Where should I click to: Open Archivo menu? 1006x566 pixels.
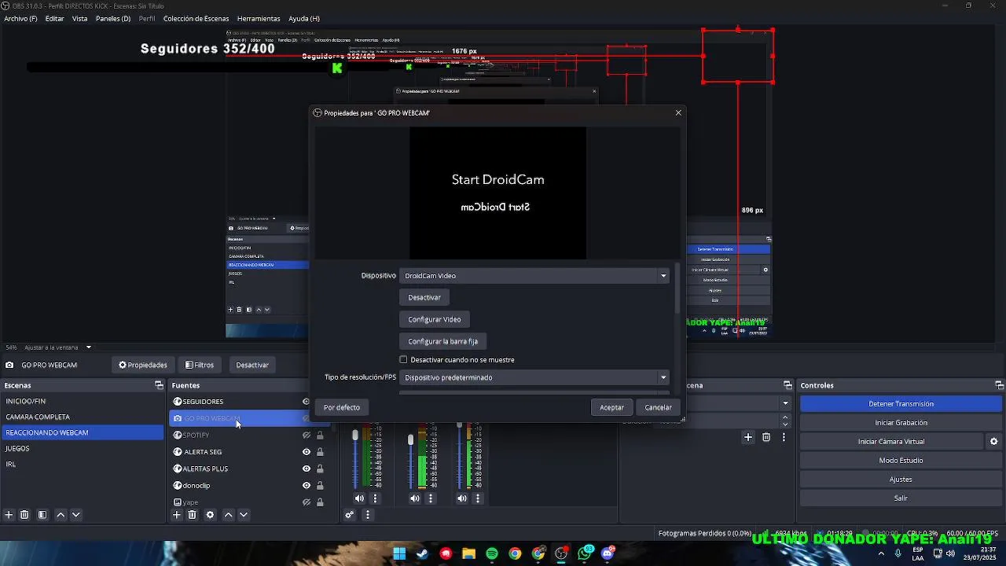[x=20, y=19]
